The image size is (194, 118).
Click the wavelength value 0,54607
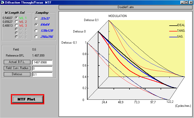(8, 18)
